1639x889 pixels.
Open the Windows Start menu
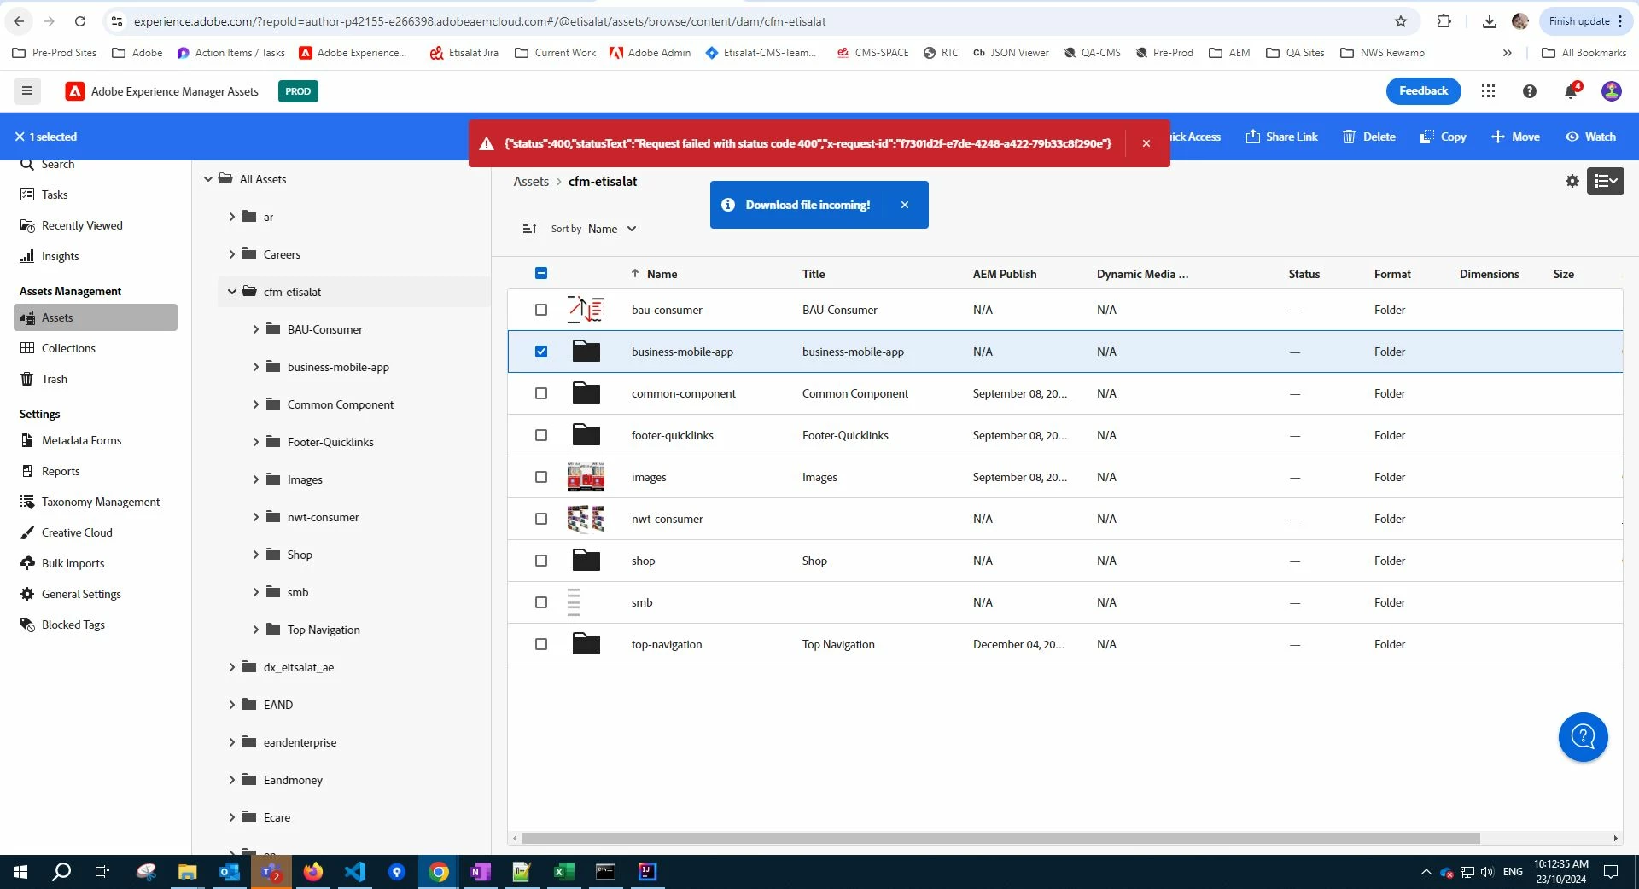tap(20, 872)
